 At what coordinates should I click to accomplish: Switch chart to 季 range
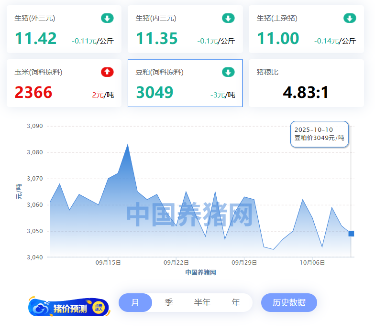coord(169,303)
